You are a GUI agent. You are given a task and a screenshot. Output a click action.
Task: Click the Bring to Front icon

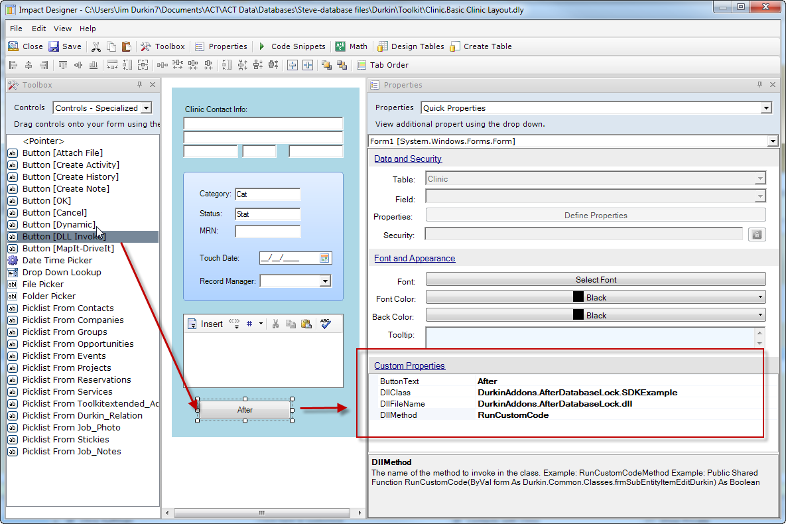click(326, 65)
